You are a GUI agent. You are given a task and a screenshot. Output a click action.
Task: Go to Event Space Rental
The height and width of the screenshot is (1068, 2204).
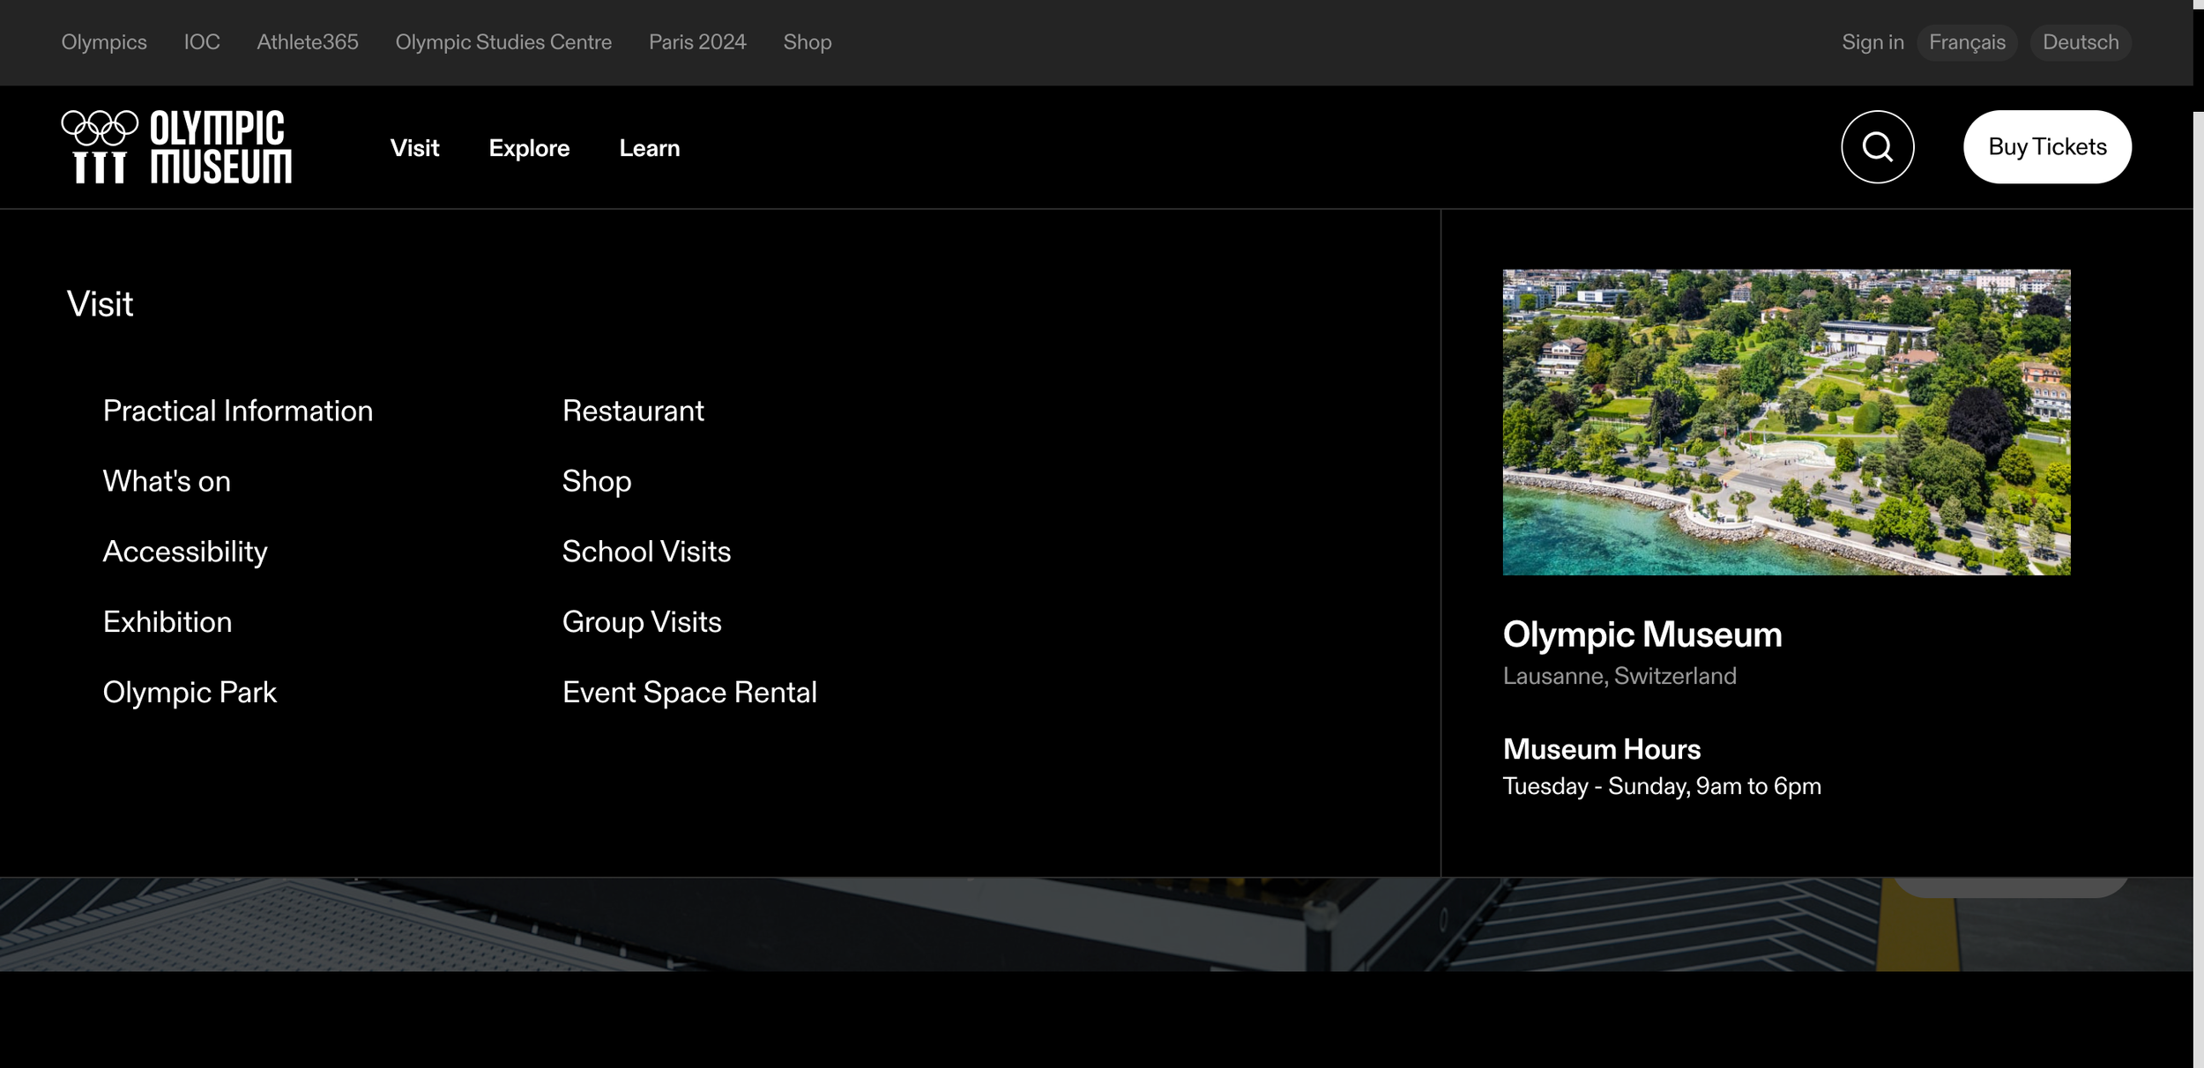pyautogui.click(x=689, y=693)
